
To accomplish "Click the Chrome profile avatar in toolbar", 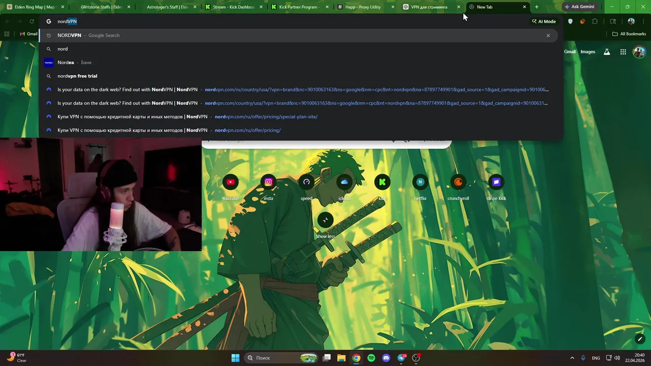I will (631, 21).
